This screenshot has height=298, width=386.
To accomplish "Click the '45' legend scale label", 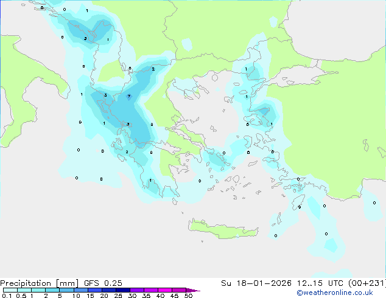I will [x=174, y=296].
